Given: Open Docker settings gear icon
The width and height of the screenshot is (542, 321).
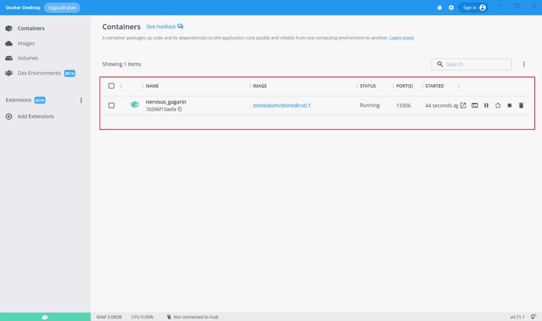Looking at the screenshot, I should pyautogui.click(x=450, y=8).
